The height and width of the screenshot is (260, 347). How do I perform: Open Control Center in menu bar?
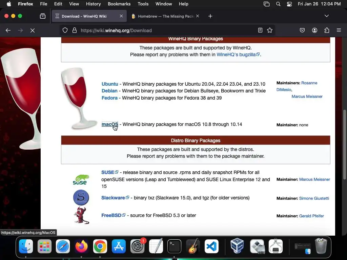tap(289, 4)
